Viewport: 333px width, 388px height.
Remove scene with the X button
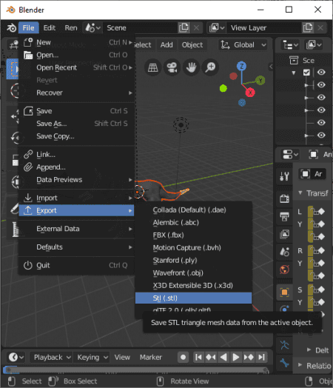pyautogui.click(x=197, y=27)
